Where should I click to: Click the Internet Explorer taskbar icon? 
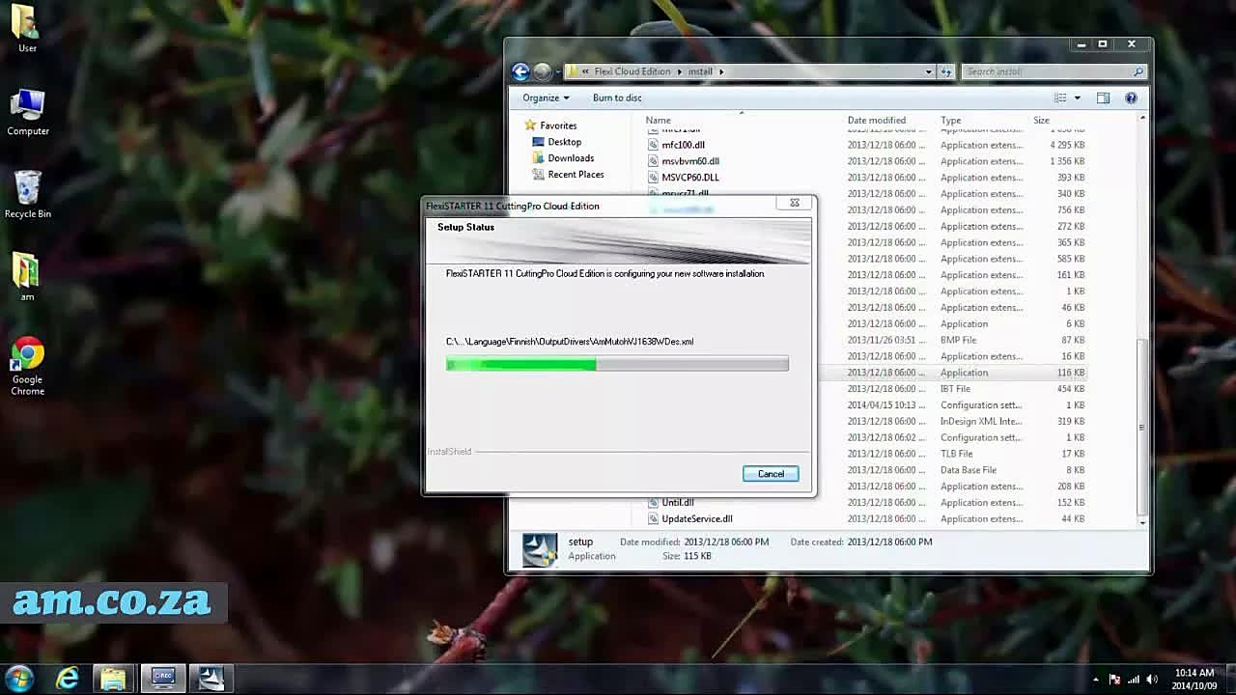pos(67,679)
